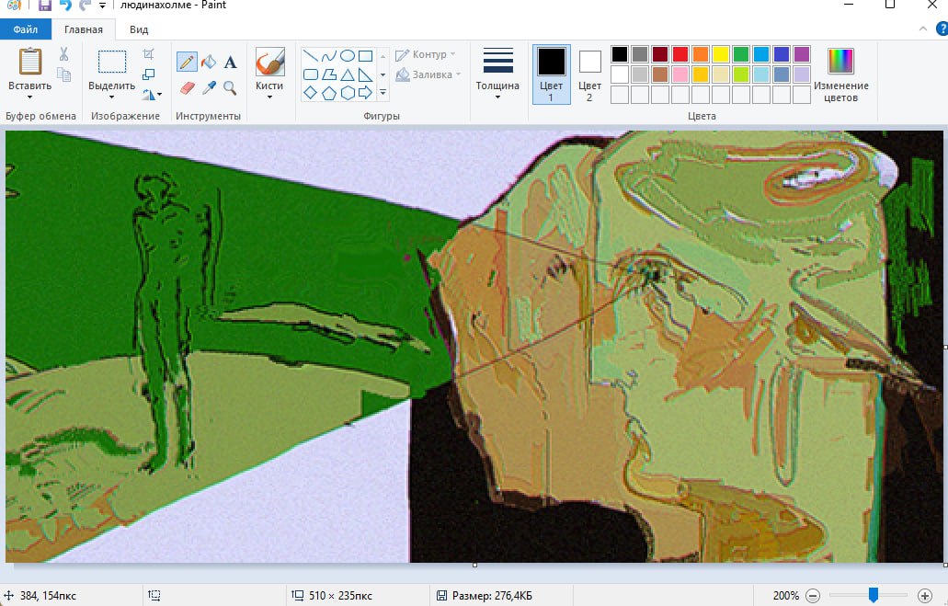The width and height of the screenshot is (948, 606).
Task: Activate the Цвет 2 button
Action: tap(589, 74)
